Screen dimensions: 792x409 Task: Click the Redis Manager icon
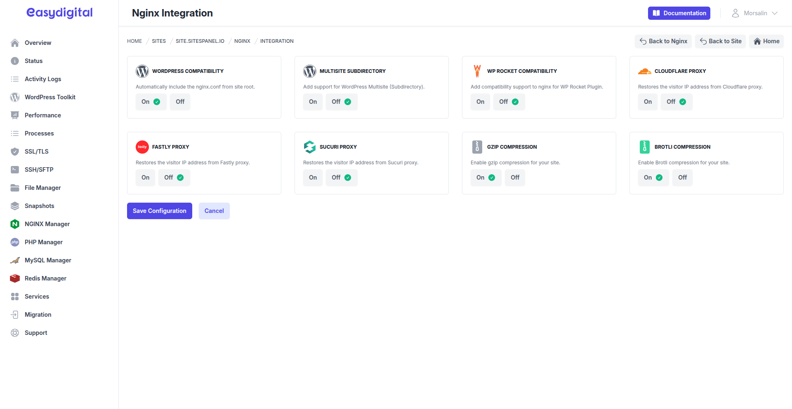click(x=15, y=278)
